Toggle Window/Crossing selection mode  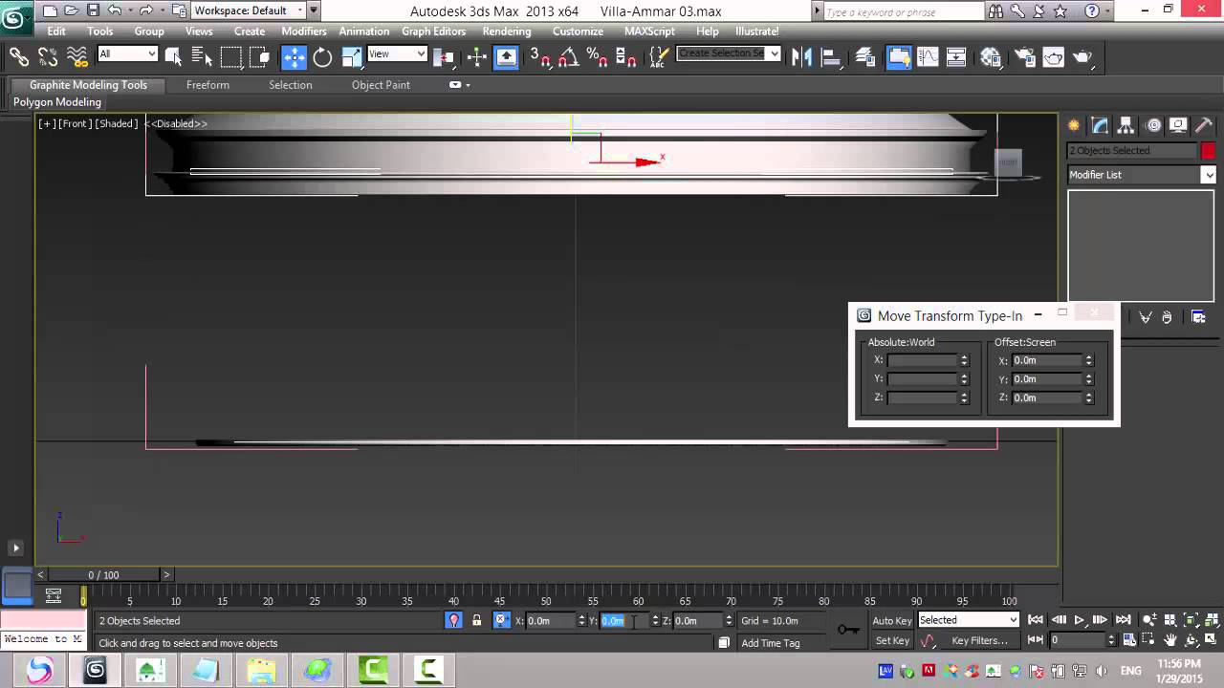coord(260,57)
